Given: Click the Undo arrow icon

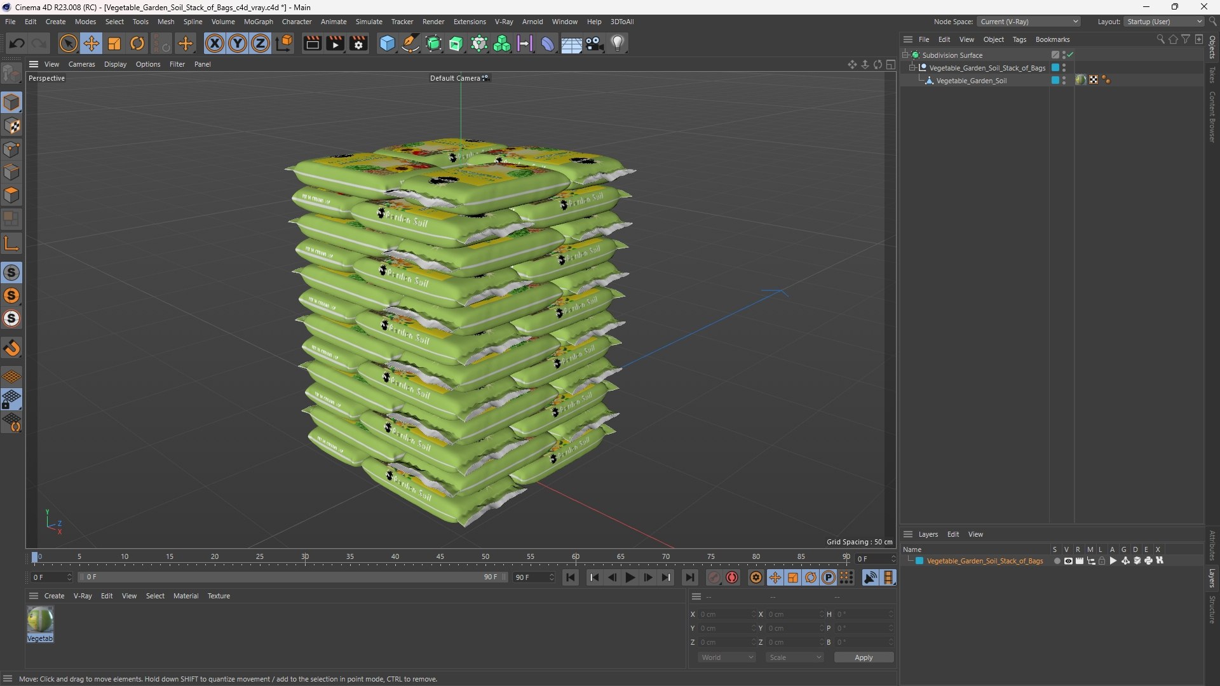Looking at the screenshot, I should coord(17,43).
